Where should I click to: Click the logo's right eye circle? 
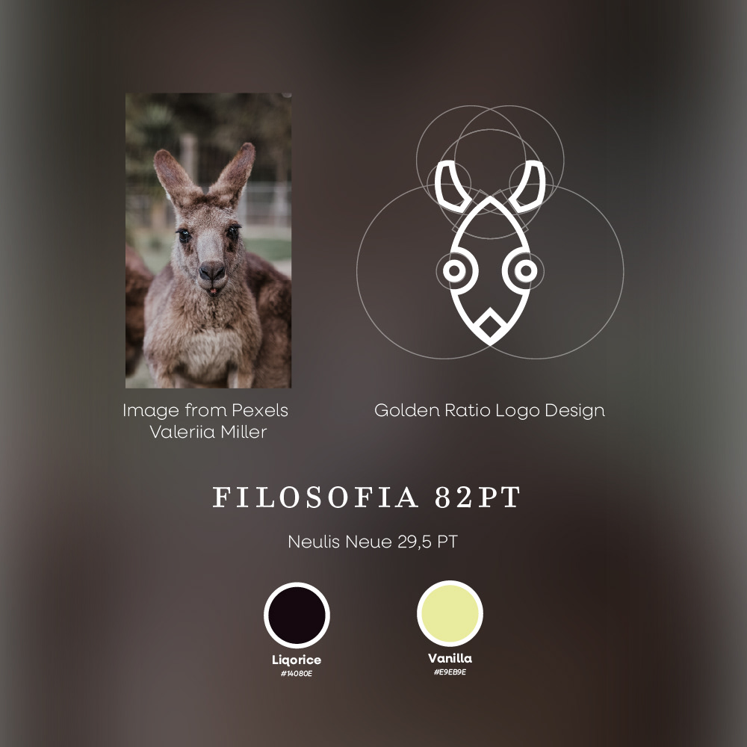coord(525,270)
